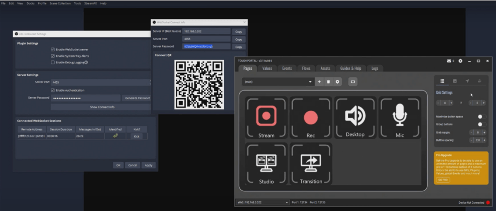
Task: Switch to the Assets tab
Action: pyautogui.click(x=325, y=68)
